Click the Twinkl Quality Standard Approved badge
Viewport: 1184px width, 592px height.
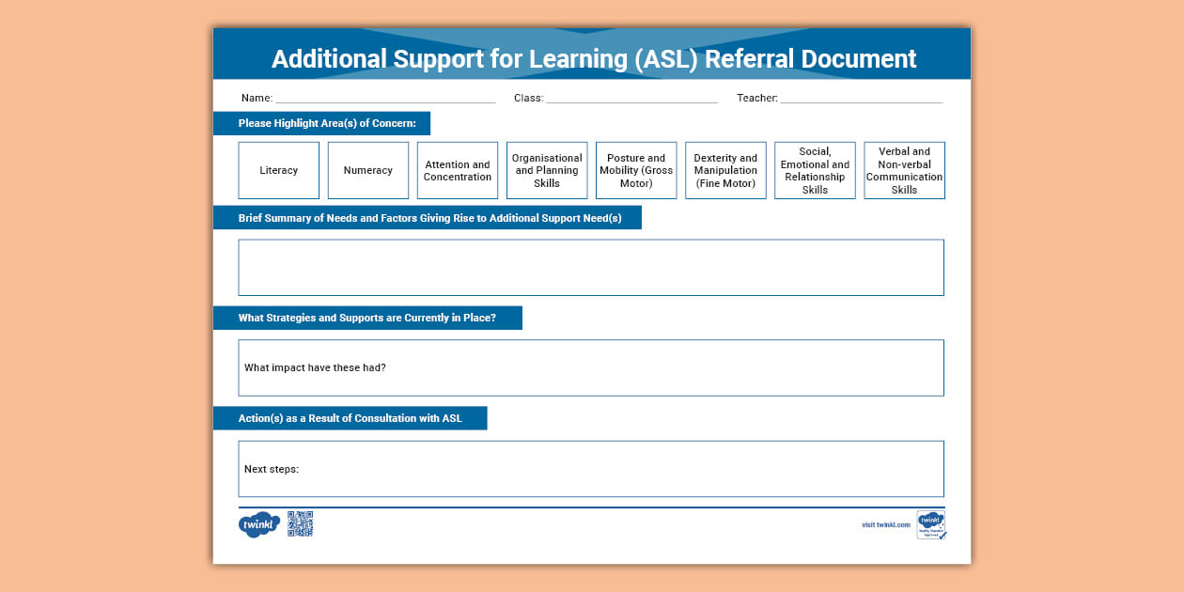click(931, 524)
